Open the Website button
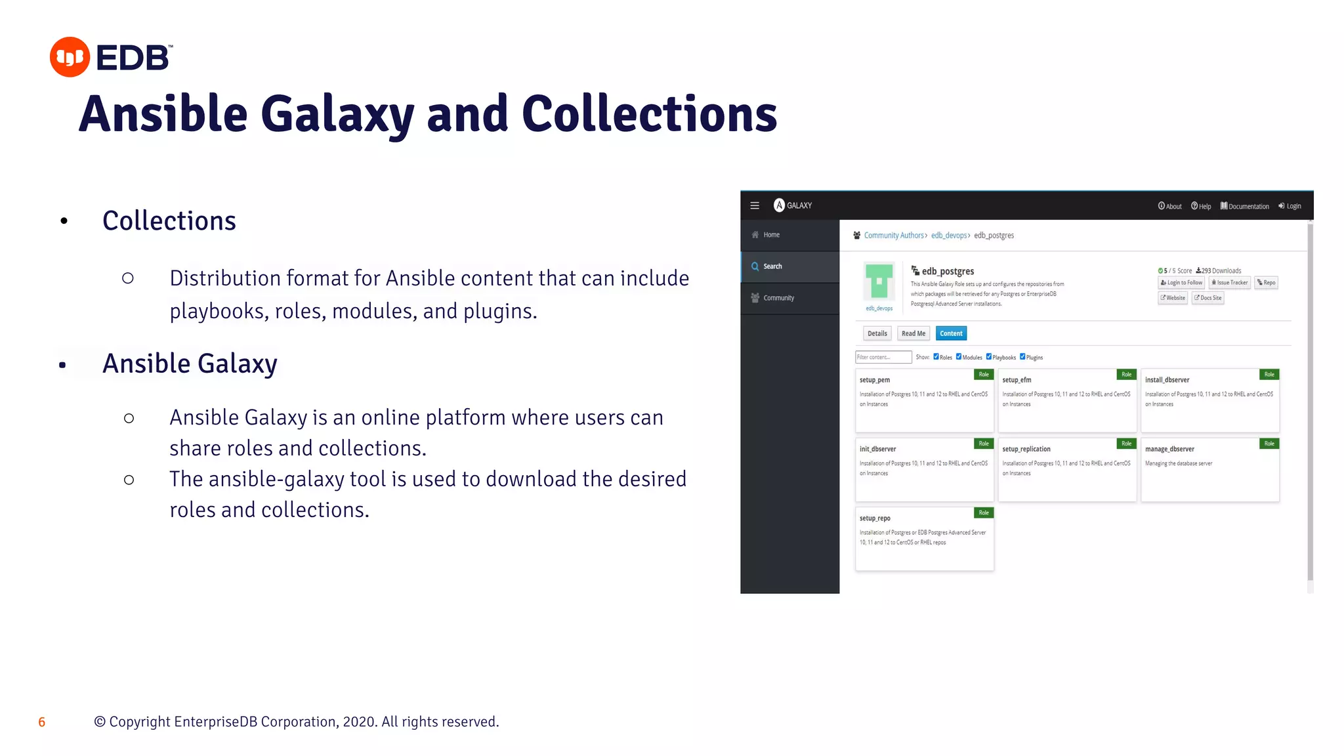 pos(1173,298)
